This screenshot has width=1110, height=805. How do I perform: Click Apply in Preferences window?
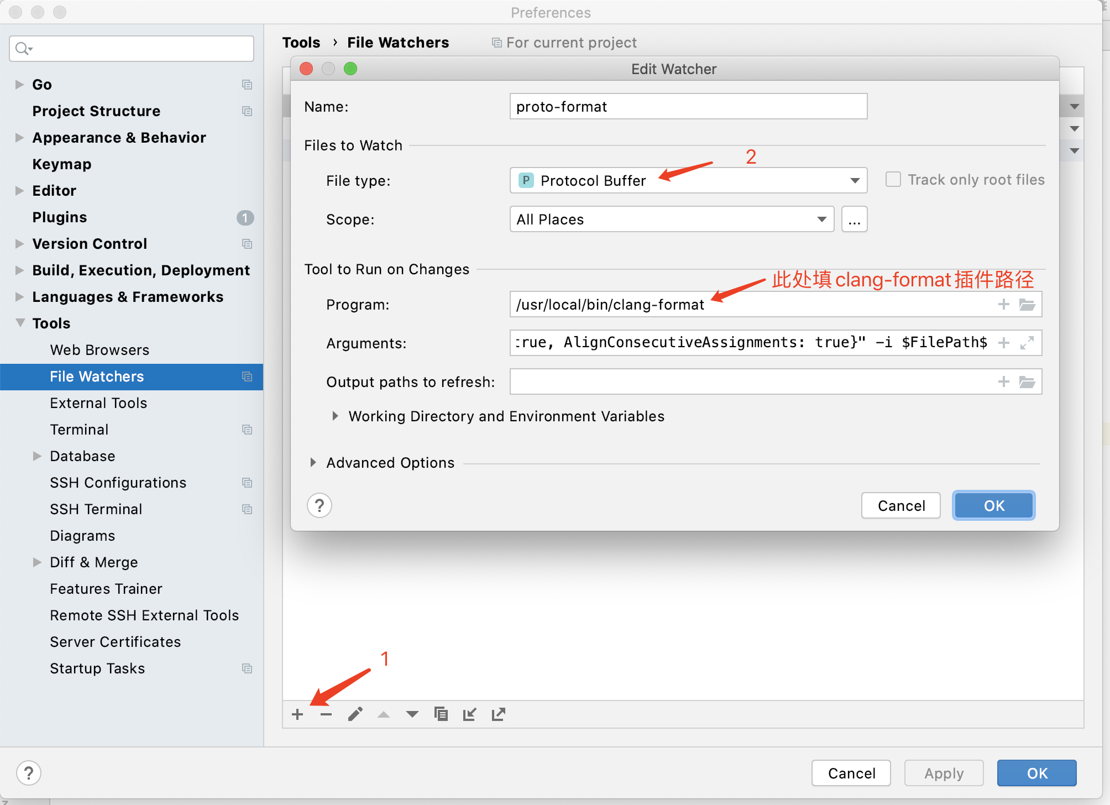click(944, 773)
